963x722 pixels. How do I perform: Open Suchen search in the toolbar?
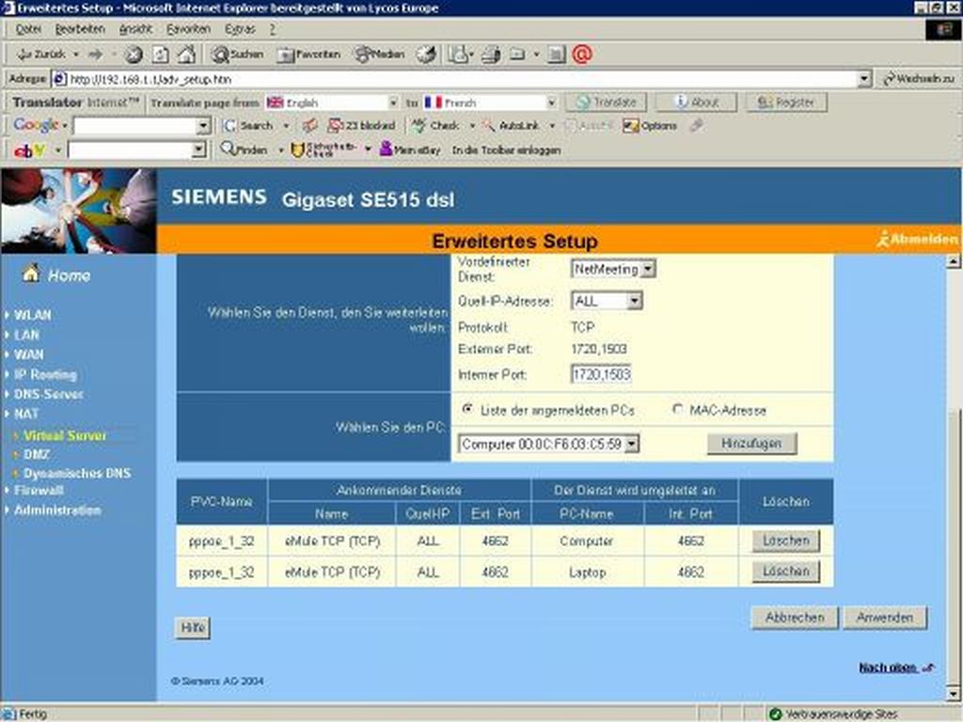237,55
